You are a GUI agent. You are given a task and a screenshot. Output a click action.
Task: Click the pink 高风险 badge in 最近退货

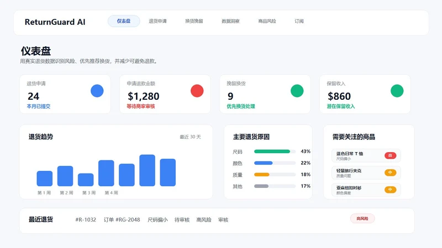(362, 218)
